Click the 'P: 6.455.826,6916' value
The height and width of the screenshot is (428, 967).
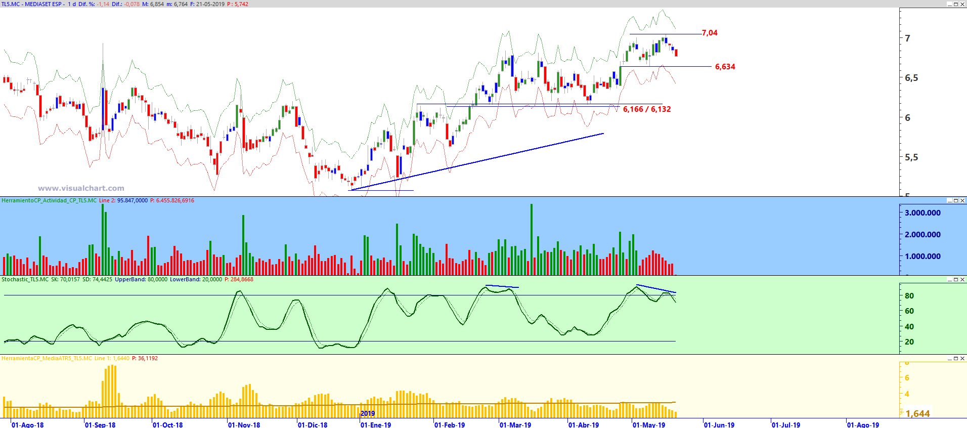[172, 200]
